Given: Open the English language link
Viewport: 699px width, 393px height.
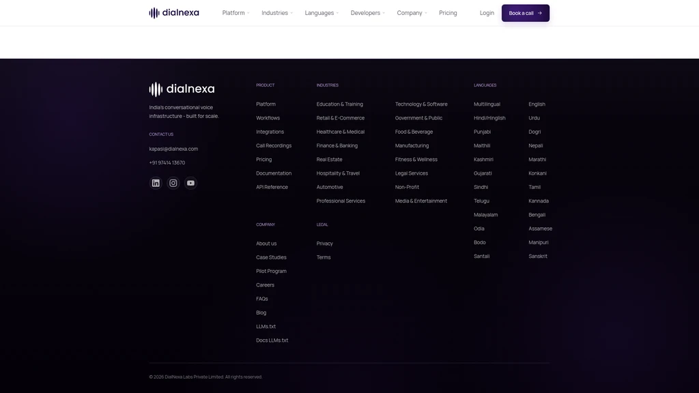Looking at the screenshot, I should [537, 104].
